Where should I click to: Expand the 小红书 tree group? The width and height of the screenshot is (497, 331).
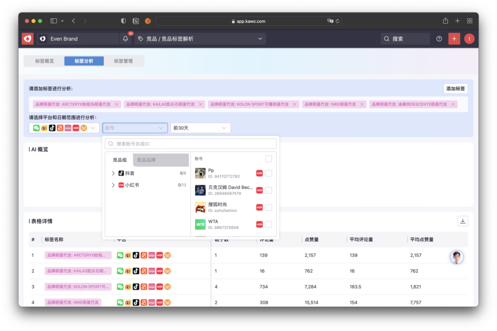(113, 185)
